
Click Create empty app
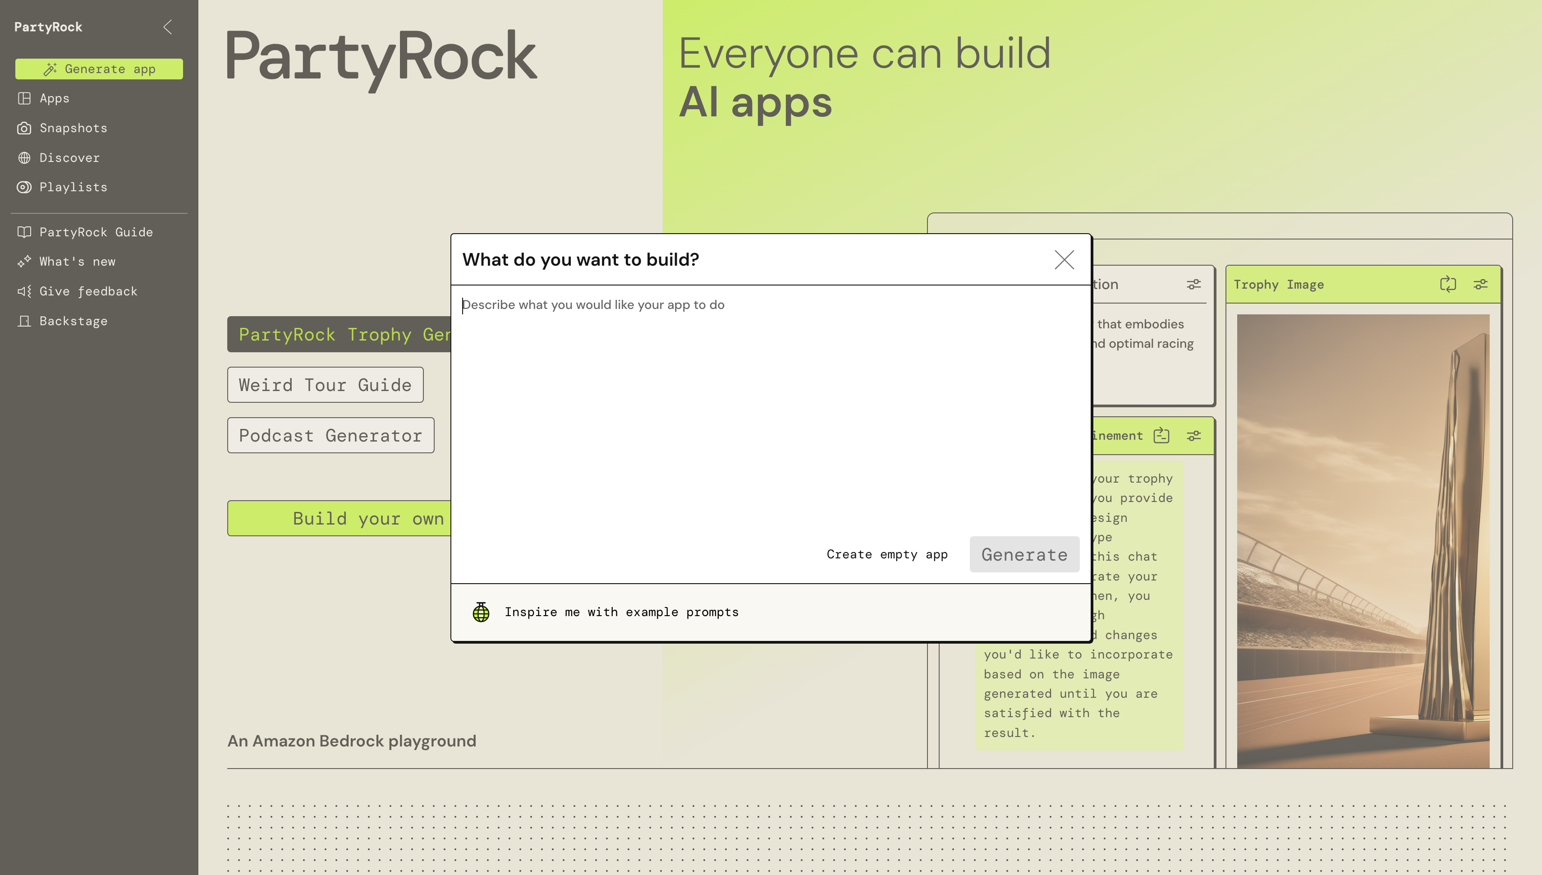coord(886,554)
